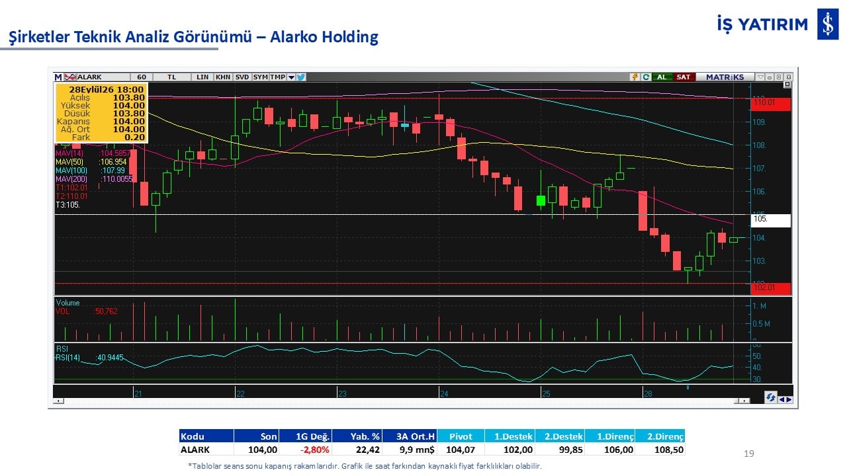The height and width of the screenshot is (476, 847).
Task: Expand the triangle menu next to MATRIKS
Action: 760,77
